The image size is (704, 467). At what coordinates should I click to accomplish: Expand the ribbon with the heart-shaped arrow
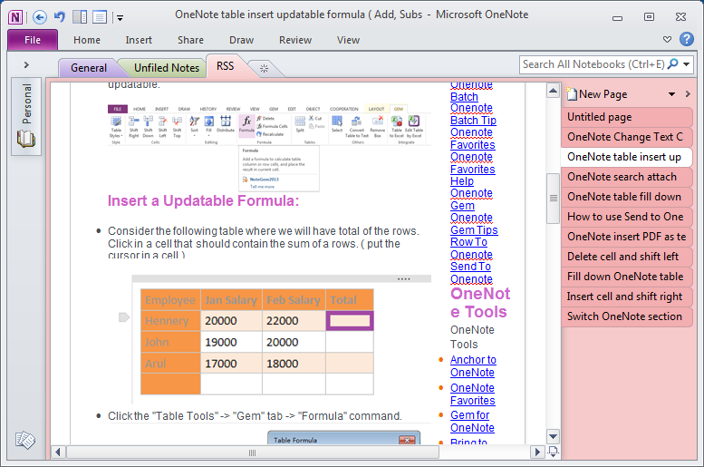click(x=667, y=40)
